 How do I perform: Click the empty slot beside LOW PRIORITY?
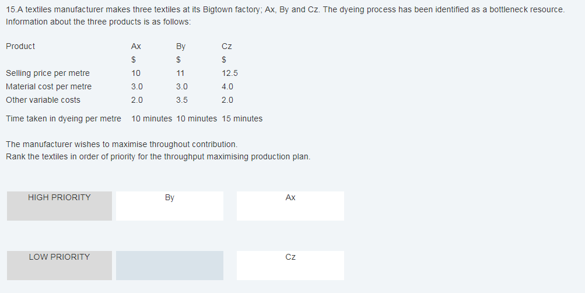click(169, 265)
